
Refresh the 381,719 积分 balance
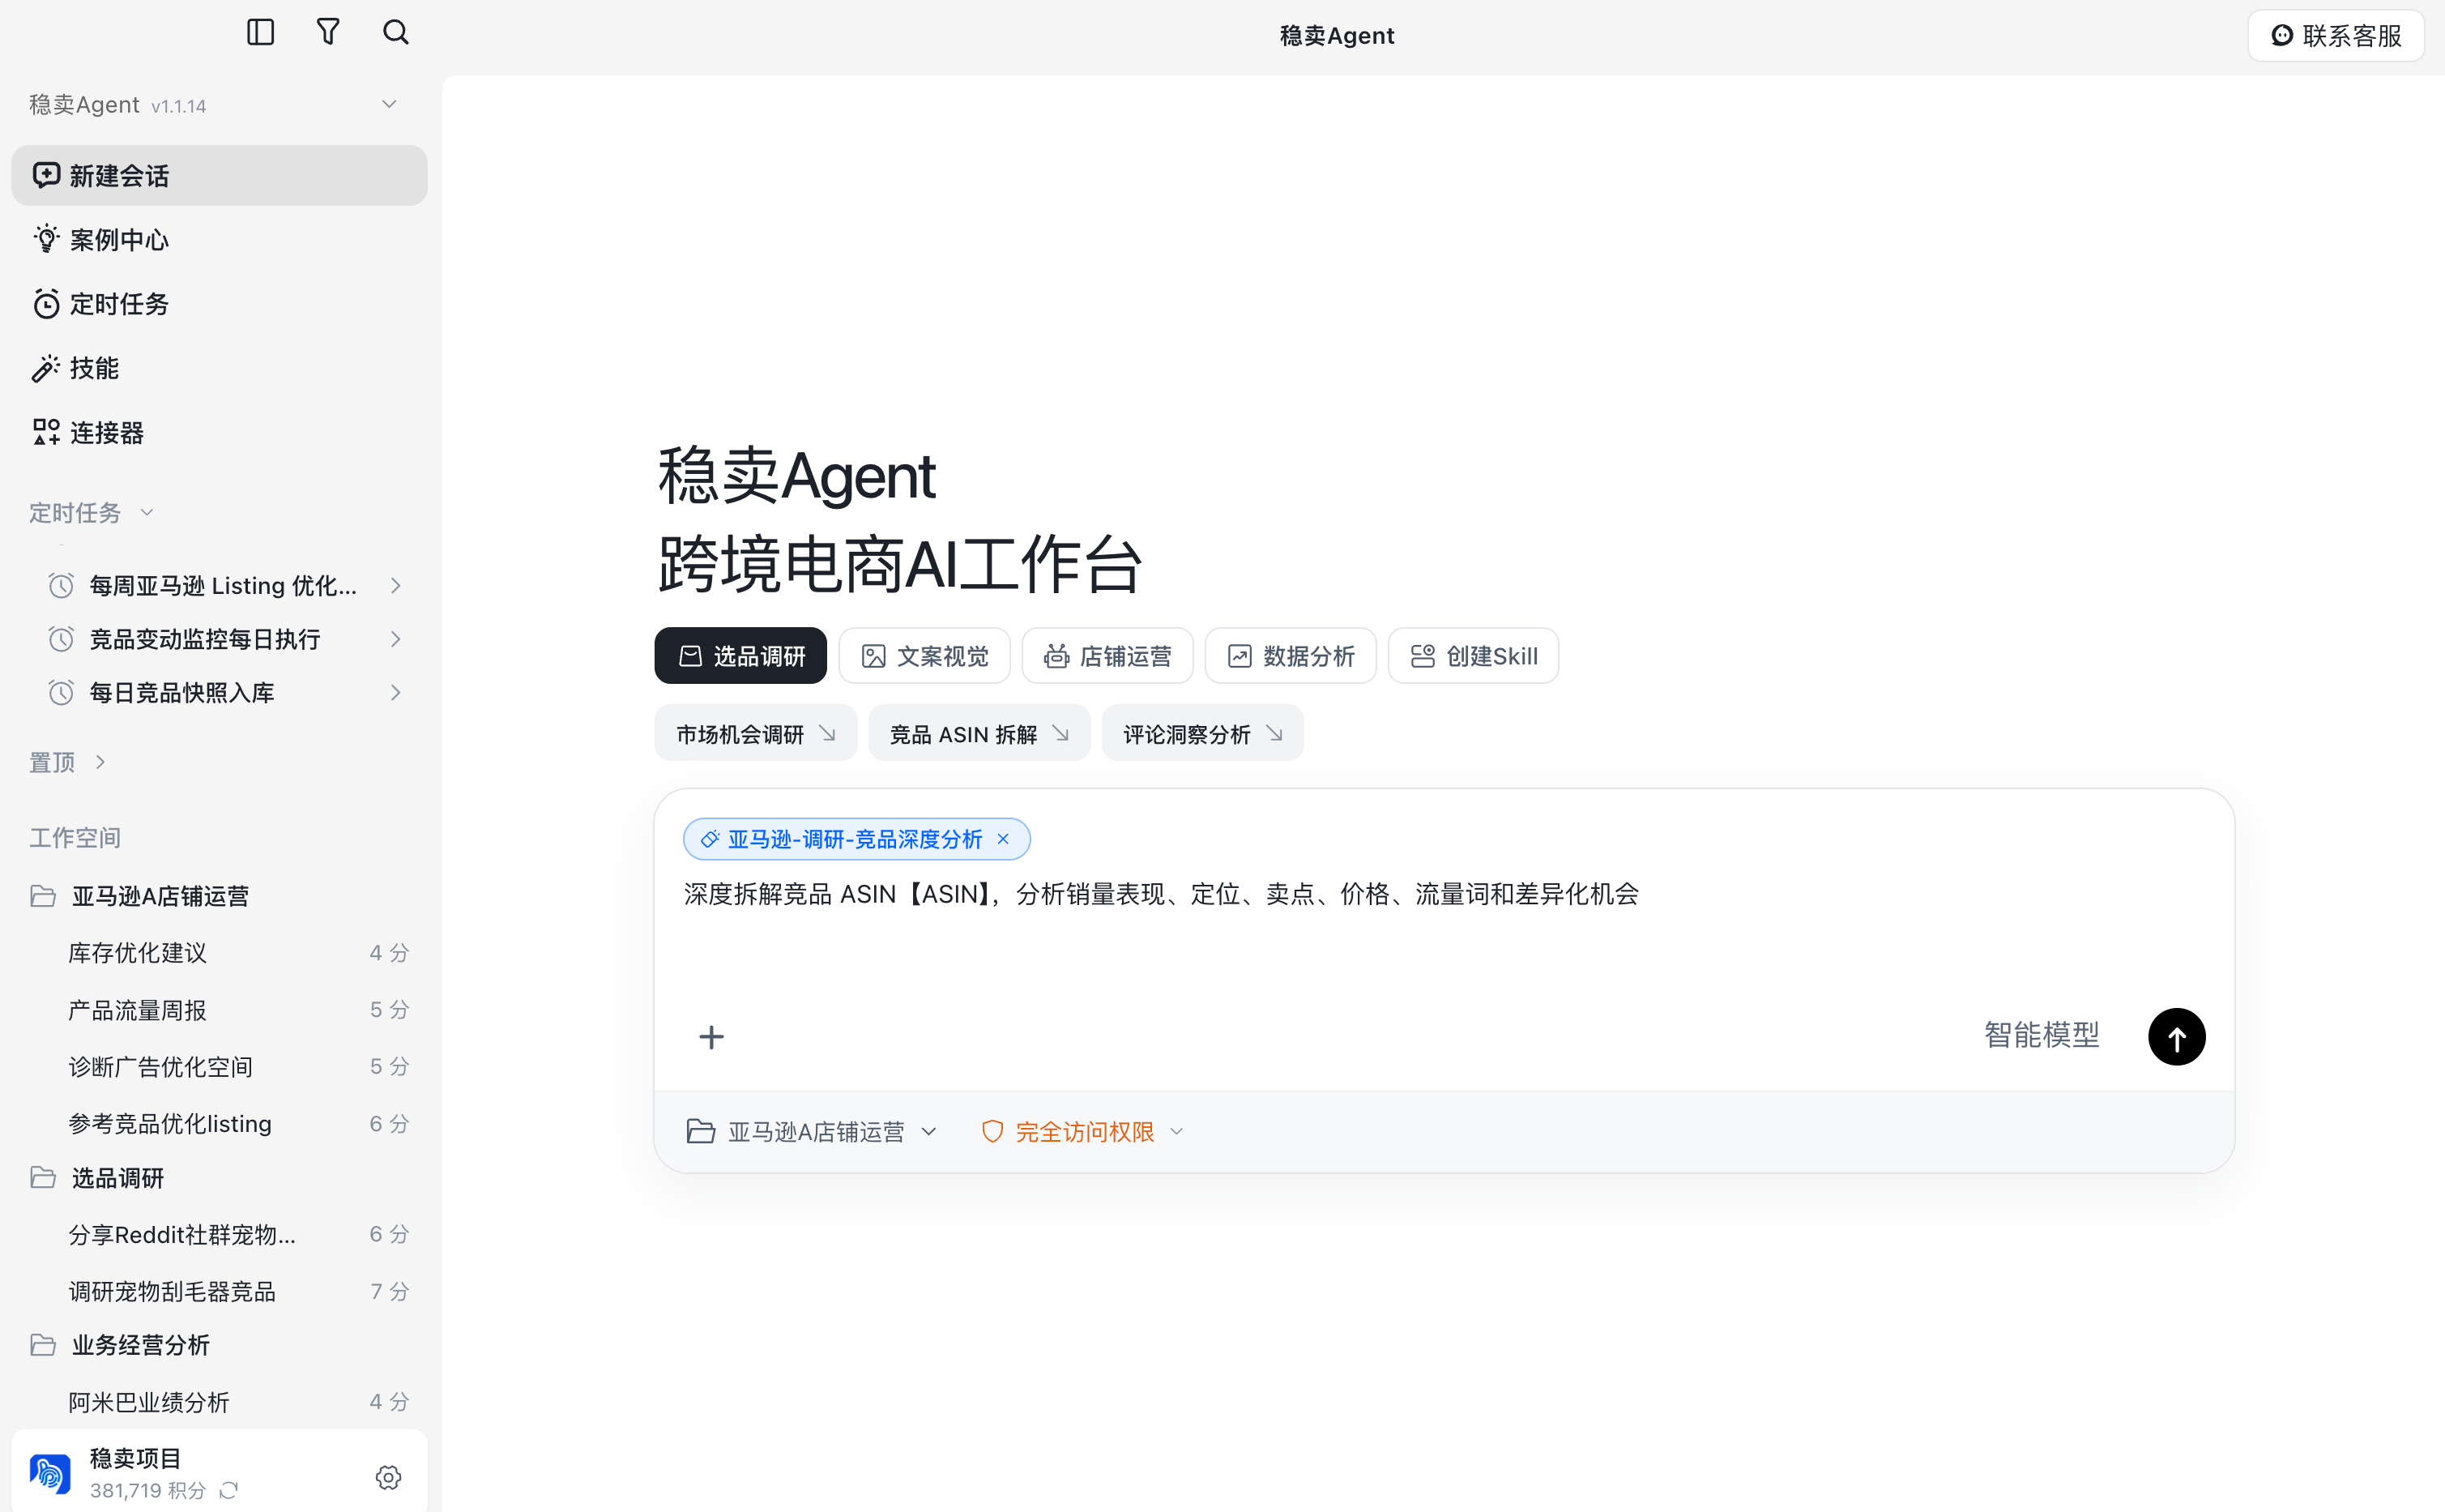[229, 1490]
